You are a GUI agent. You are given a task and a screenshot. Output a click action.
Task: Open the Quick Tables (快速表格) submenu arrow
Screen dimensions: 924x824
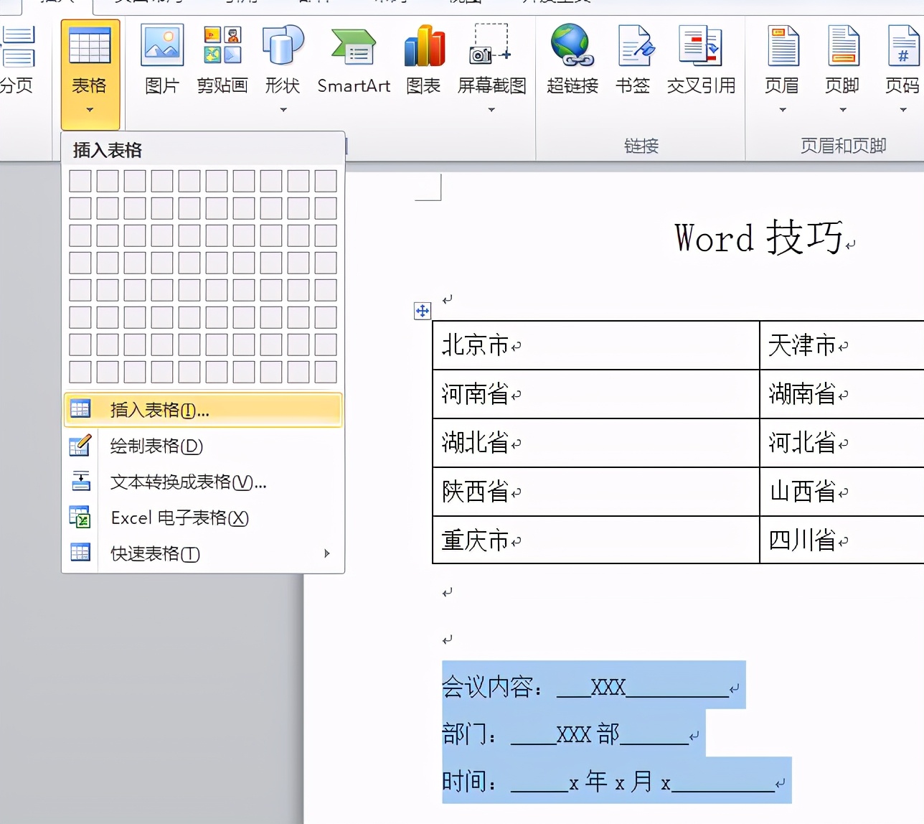pyautogui.click(x=327, y=553)
